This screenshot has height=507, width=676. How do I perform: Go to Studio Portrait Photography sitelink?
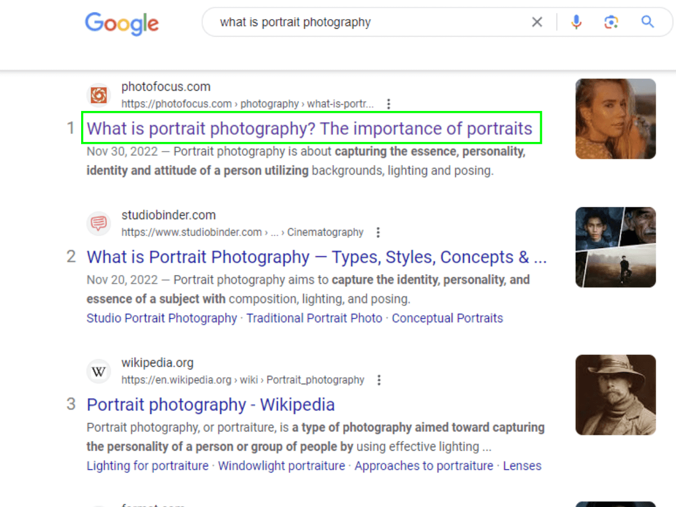162,318
